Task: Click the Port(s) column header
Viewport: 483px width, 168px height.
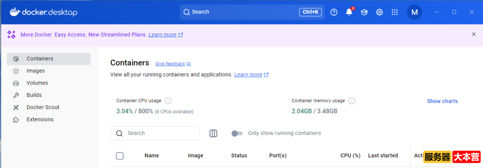Action: [278, 155]
